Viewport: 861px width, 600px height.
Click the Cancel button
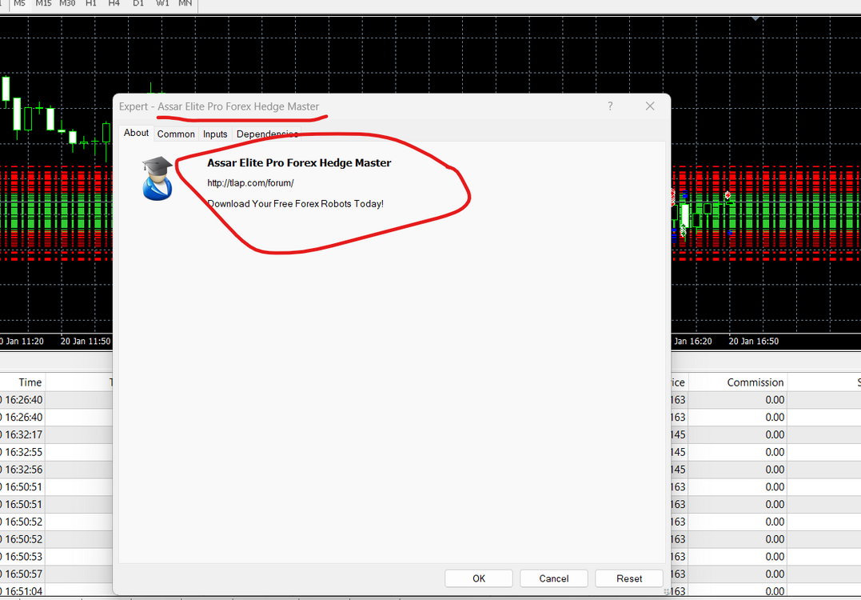click(x=553, y=578)
